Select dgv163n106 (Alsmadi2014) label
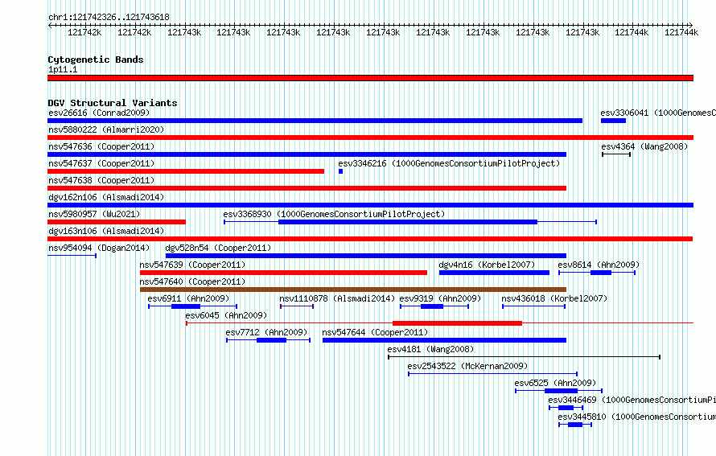 [106, 231]
